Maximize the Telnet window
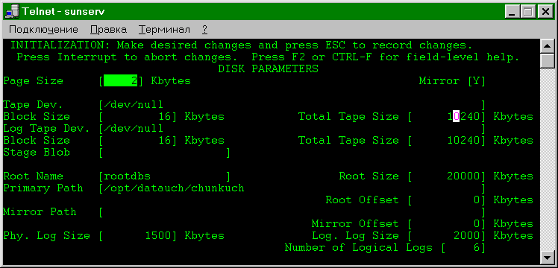 [528, 12]
